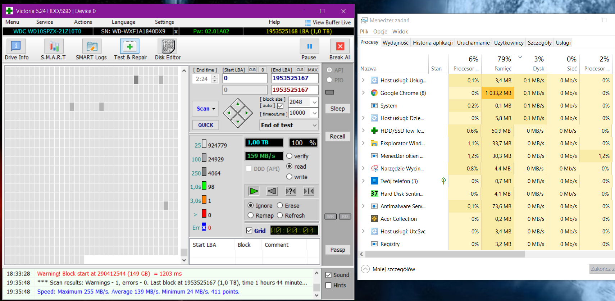Image resolution: width=615 pixels, height=301 pixels.
Task: Open SMART Logs view
Action: pyautogui.click(x=91, y=50)
